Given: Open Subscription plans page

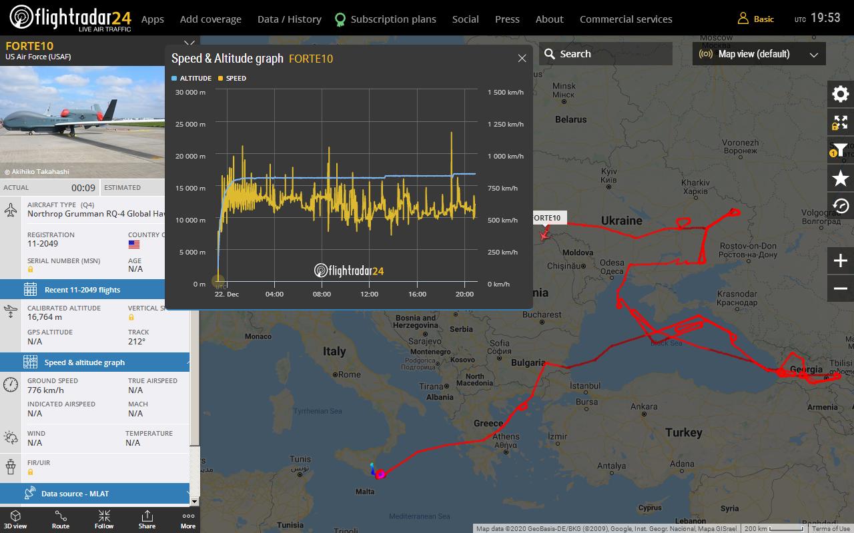Looking at the screenshot, I should (394, 19).
